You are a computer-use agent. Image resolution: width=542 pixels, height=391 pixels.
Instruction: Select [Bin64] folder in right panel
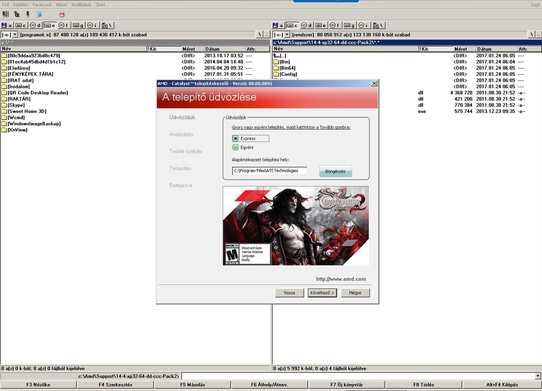click(407, 68)
